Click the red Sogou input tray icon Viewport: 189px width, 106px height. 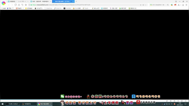(x=174, y=104)
